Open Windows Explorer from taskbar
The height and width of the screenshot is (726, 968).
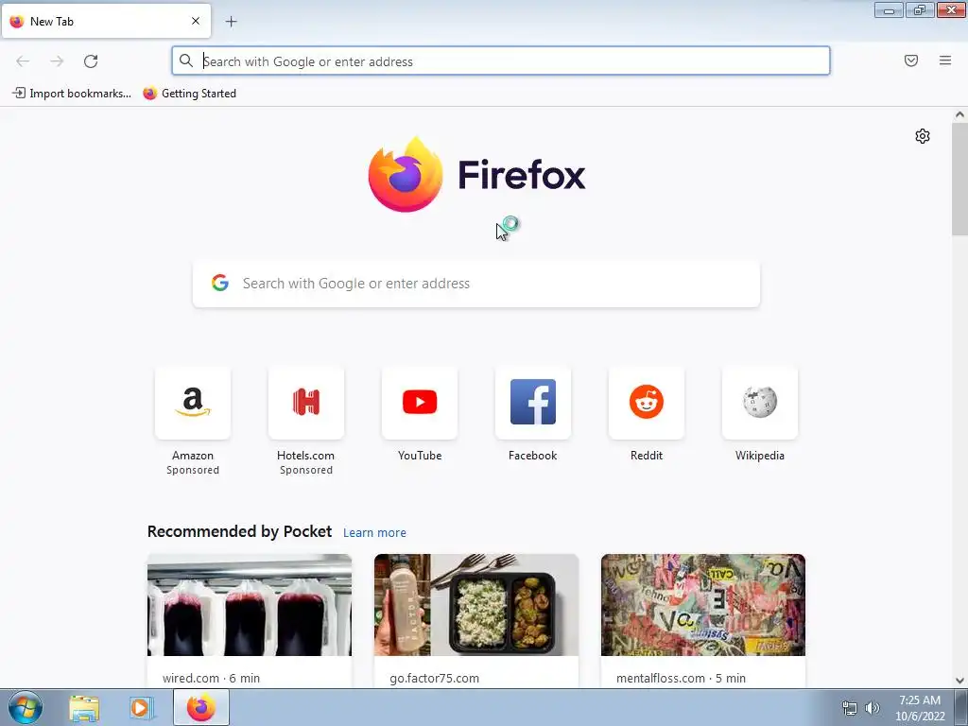(x=84, y=708)
